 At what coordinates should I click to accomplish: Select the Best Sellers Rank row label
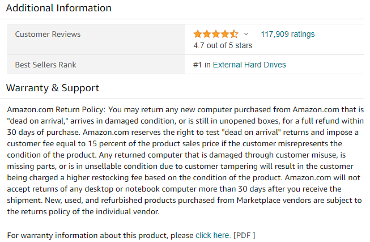pos(45,65)
